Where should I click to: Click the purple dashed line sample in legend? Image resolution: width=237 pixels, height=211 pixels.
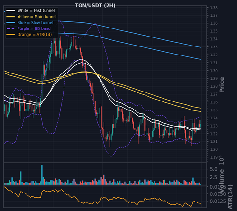10,28
